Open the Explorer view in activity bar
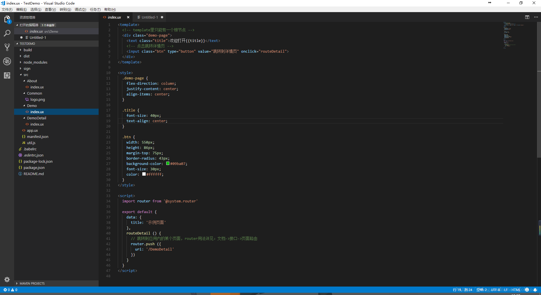The width and height of the screenshot is (541, 295). click(x=7, y=19)
